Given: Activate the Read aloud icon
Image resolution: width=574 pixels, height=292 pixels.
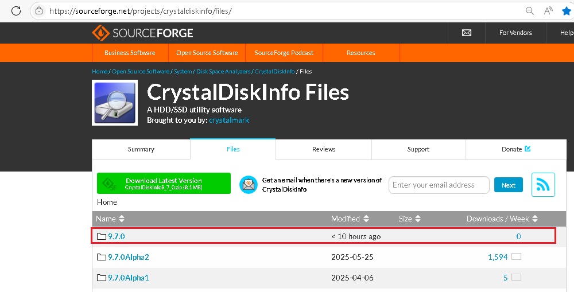Looking at the screenshot, I should click(548, 10).
